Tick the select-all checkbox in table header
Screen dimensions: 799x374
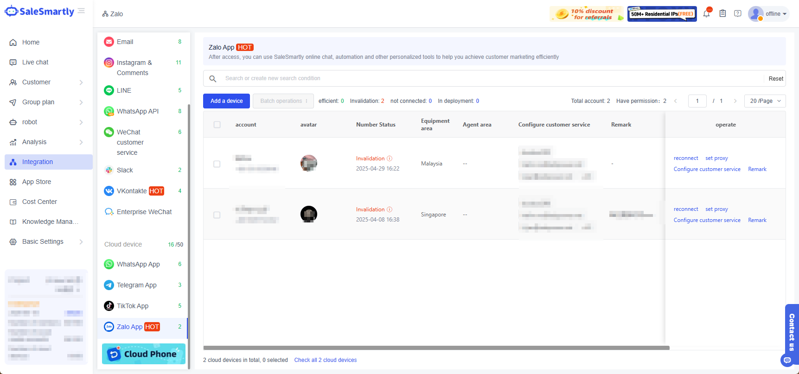217,125
